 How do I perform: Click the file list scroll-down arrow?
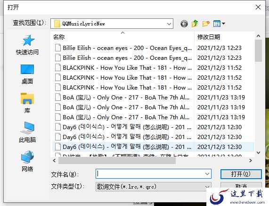tap(258, 152)
